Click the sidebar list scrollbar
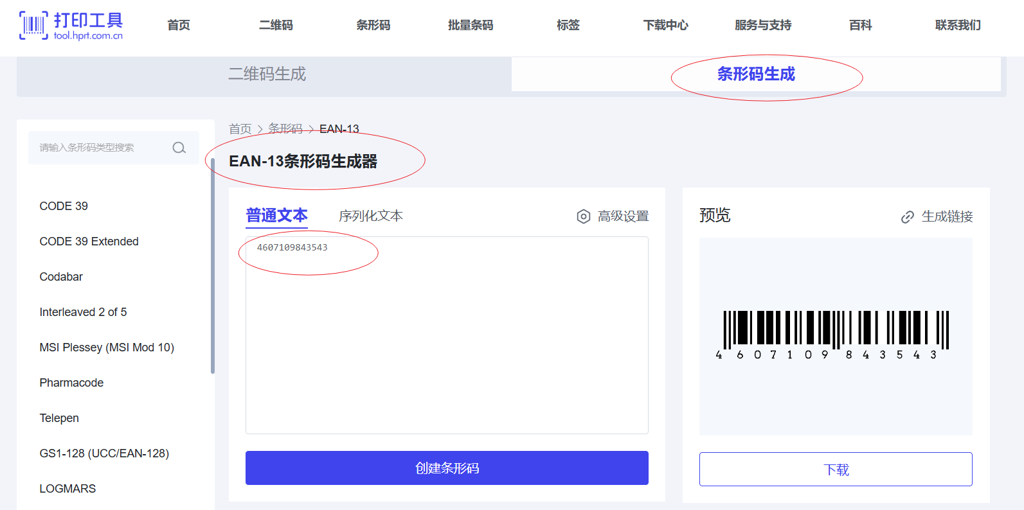Viewport: 1024px width, 510px height. [x=213, y=266]
